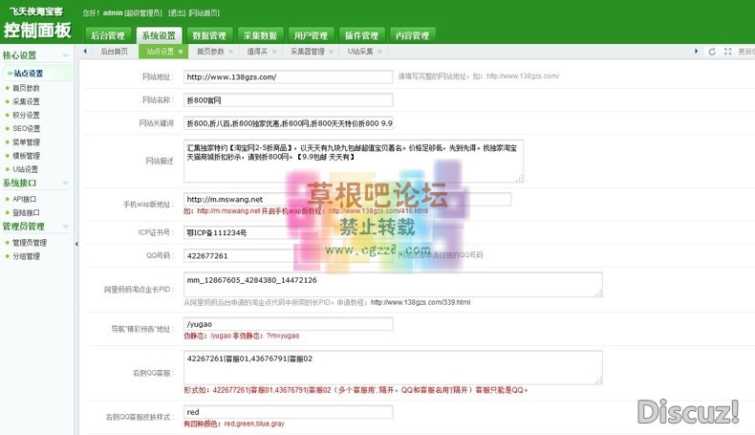Collapse the 核心设置 sidebar section
This screenshot has height=435, width=755.
pyautogui.click(x=66, y=55)
